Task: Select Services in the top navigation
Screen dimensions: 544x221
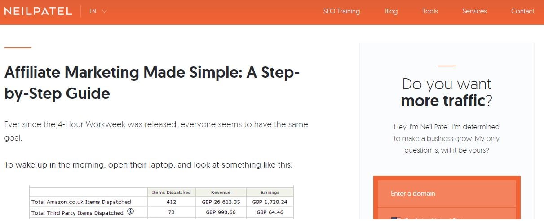Action: point(474,11)
